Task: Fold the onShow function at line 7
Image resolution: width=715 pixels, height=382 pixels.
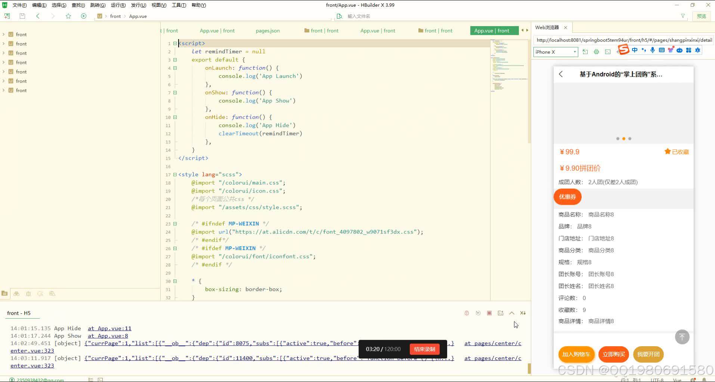Action: pyautogui.click(x=175, y=93)
